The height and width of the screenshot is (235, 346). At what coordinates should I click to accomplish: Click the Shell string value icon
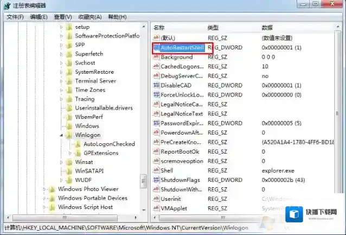click(156, 170)
